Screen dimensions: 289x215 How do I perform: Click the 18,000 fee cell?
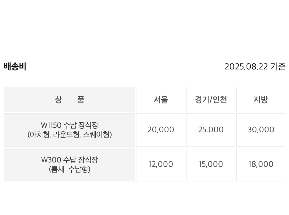coord(261,164)
